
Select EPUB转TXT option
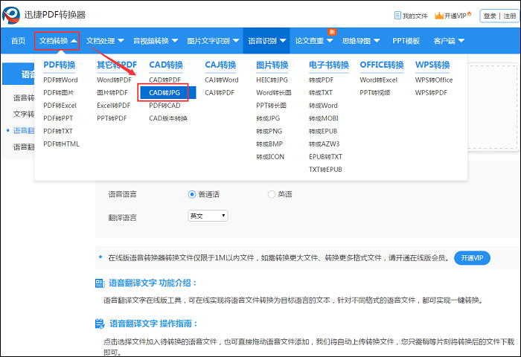coord(325,157)
